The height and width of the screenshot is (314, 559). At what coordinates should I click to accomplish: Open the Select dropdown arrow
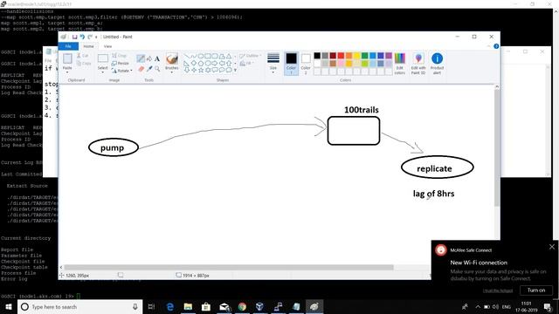(103, 72)
